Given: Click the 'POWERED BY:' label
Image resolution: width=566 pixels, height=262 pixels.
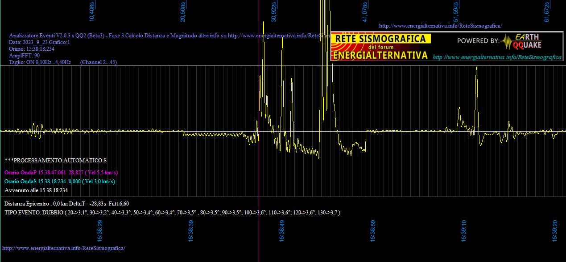Looking at the screenshot, I should pyautogui.click(x=479, y=41).
